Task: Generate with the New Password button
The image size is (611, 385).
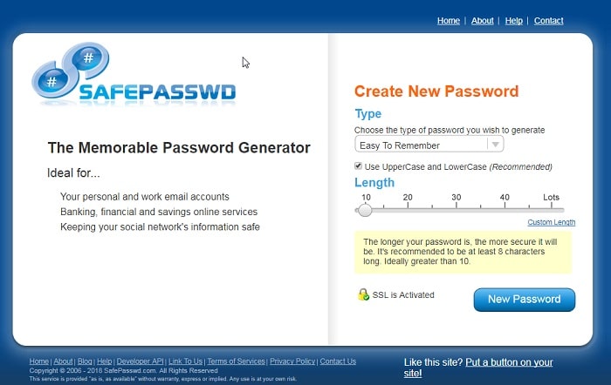Action: pos(524,300)
